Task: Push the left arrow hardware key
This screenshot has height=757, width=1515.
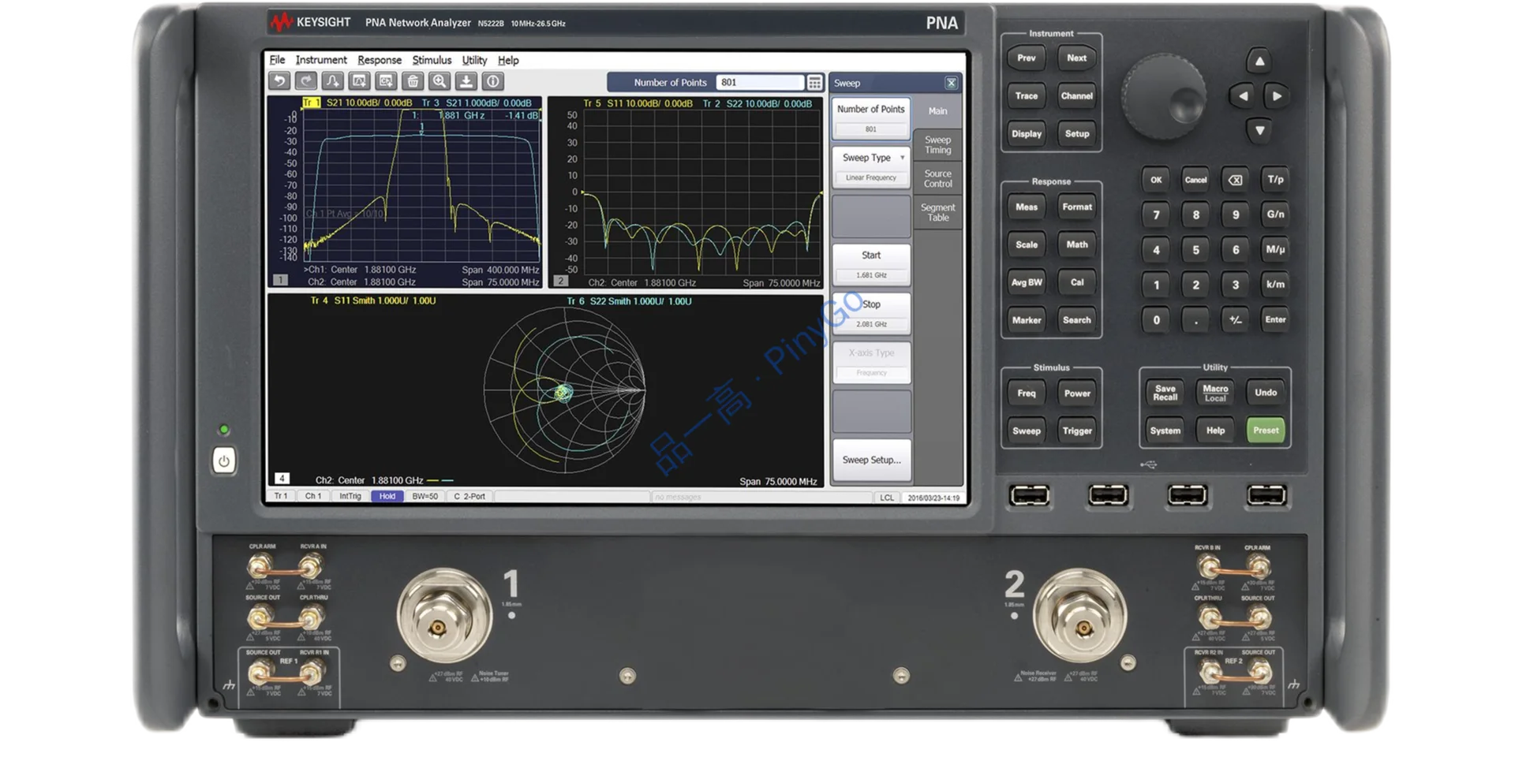Action: tap(1242, 96)
